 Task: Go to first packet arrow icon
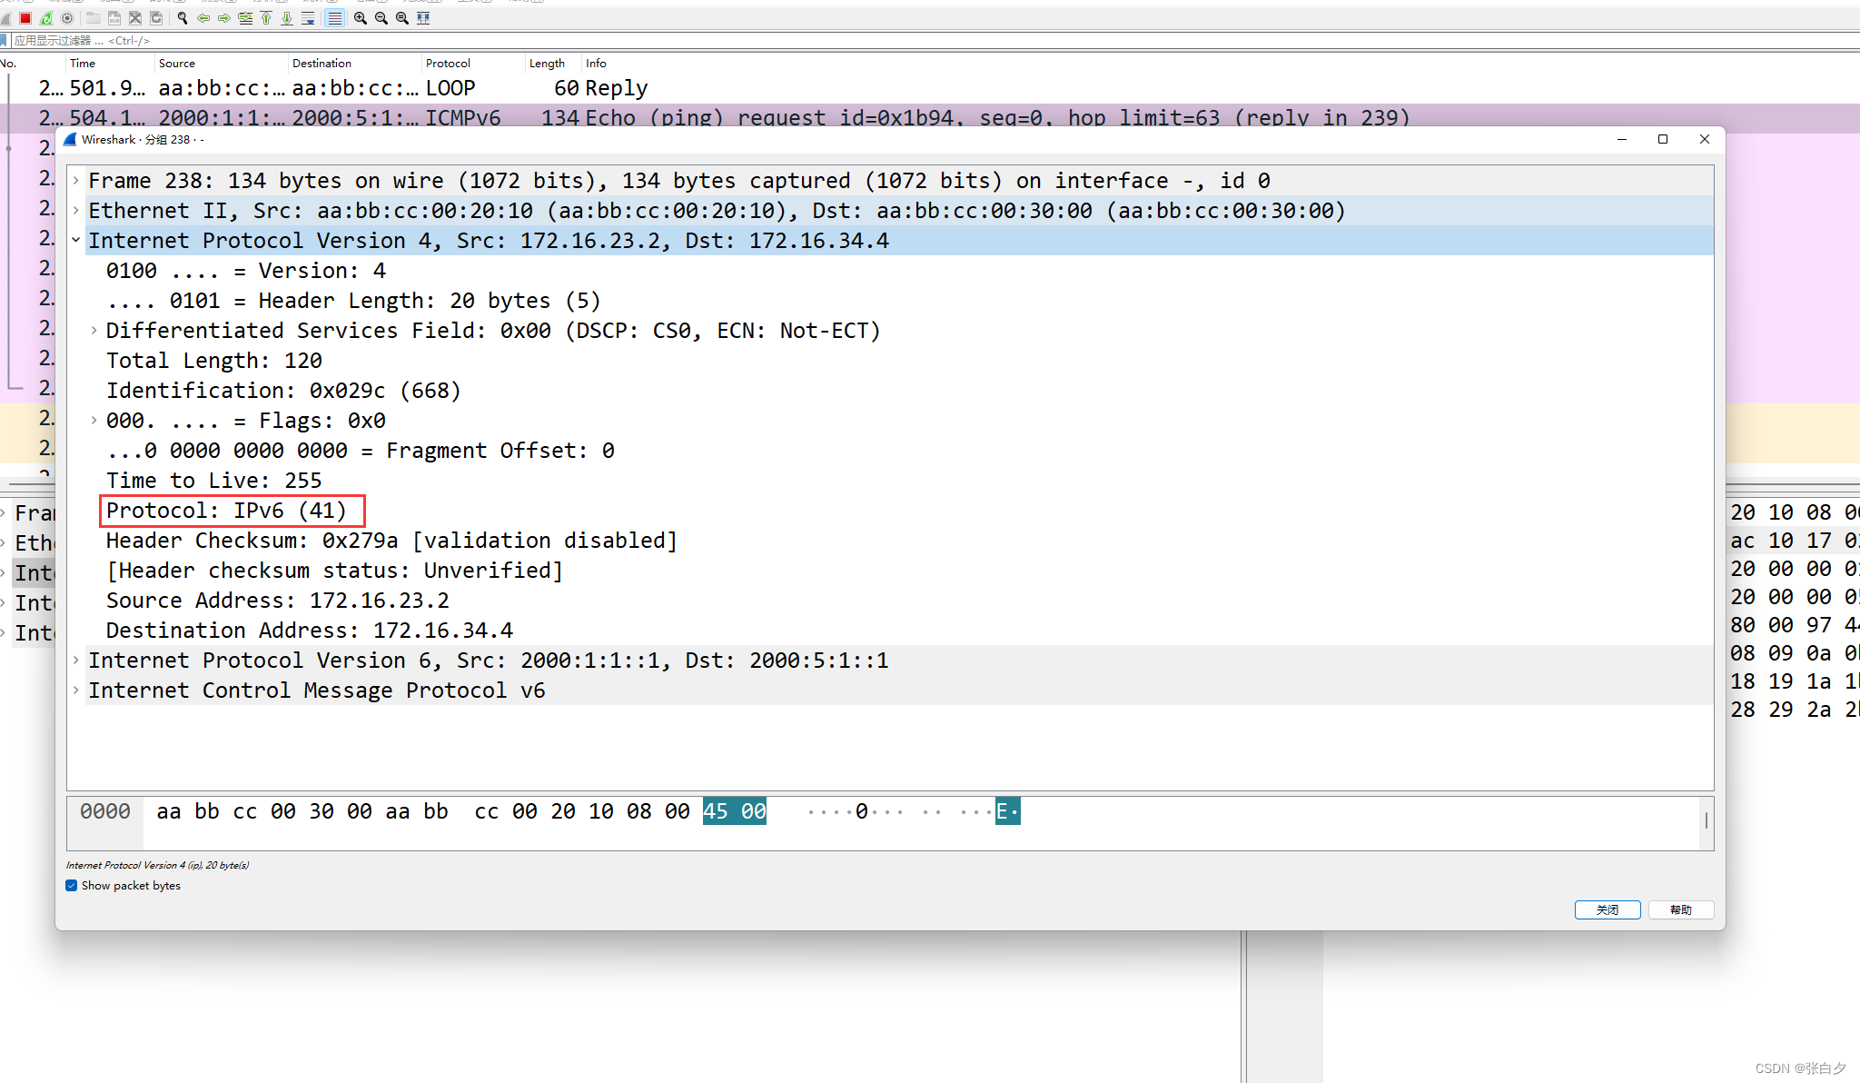(x=266, y=18)
